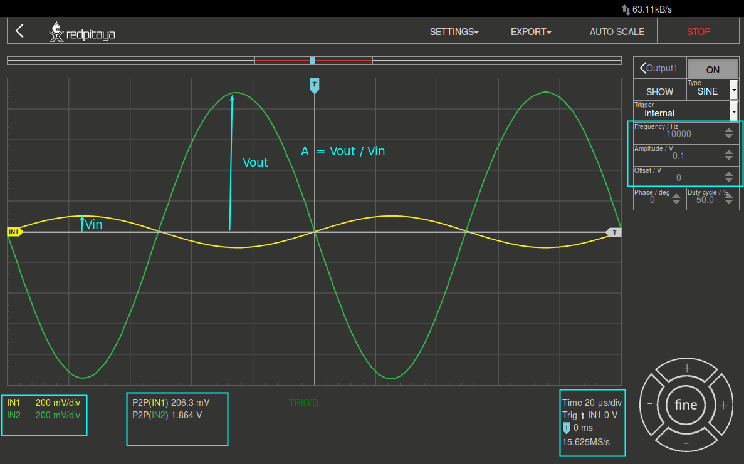Click the bottom minus of the joystick
Image resolution: width=744 pixels, height=464 pixels.
pyautogui.click(x=686, y=443)
